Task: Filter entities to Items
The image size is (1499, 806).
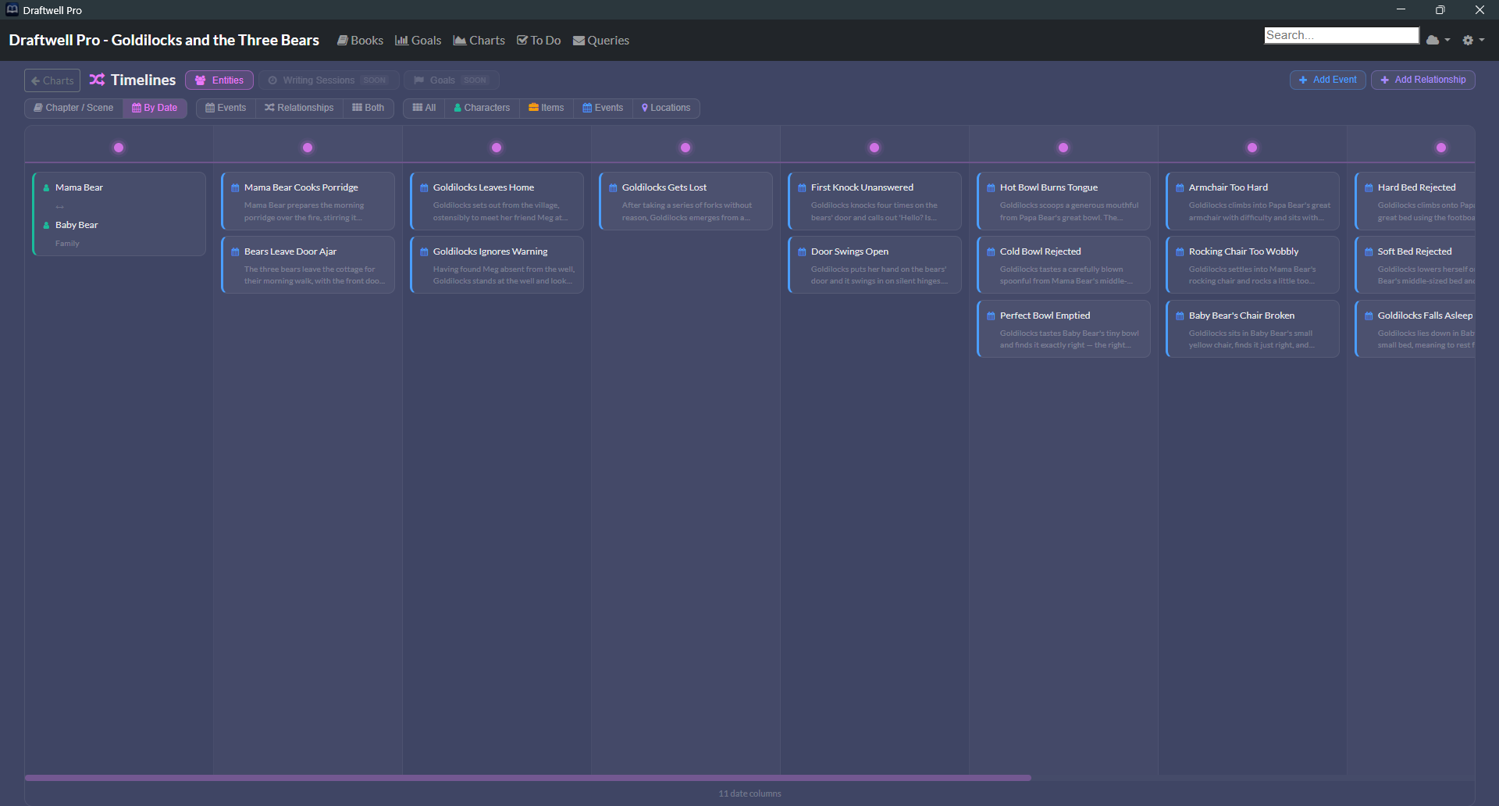Action: (x=546, y=108)
